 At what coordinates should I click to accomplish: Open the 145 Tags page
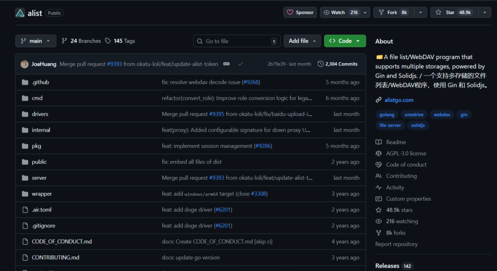click(120, 41)
